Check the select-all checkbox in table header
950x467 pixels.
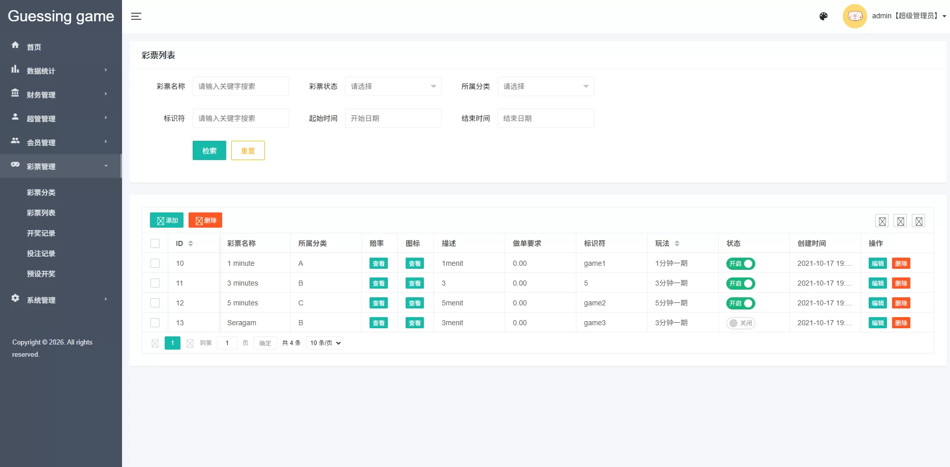point(155,243)
